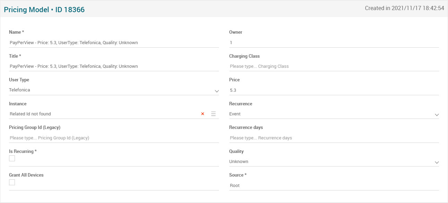This screenshot has width=448, height=203.
Task: Clear the Instance field with red X
Action: coord(203,114)
